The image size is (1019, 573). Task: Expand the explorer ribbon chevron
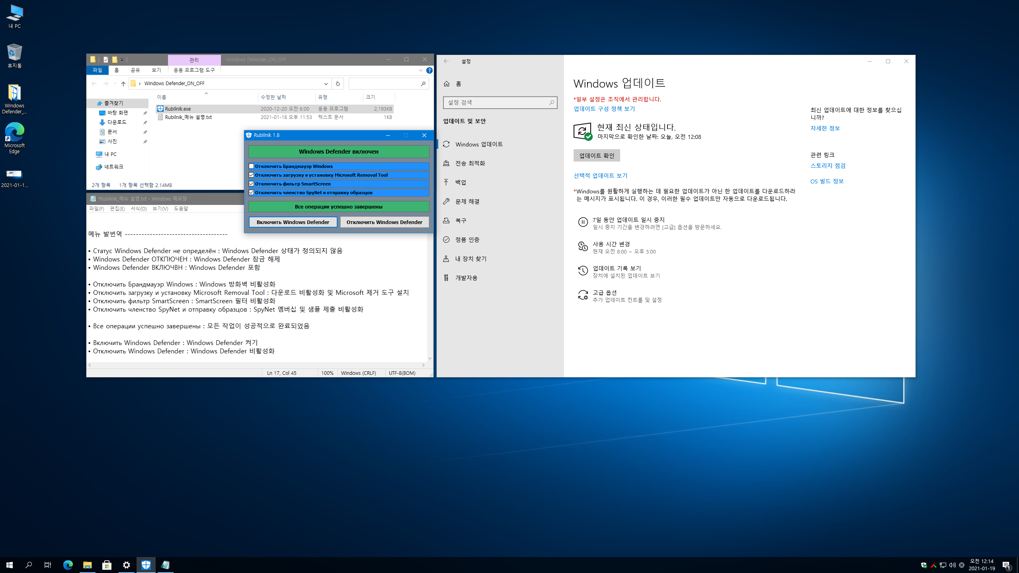click(x=420, y=70)
